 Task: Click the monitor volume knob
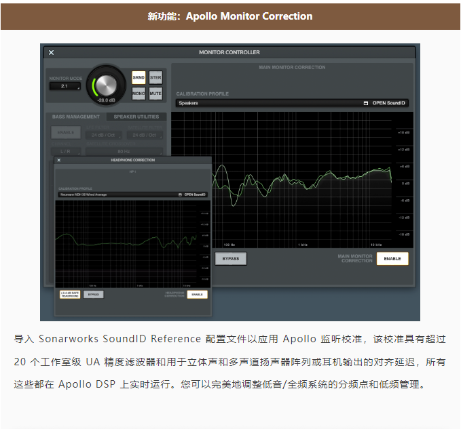106,85
